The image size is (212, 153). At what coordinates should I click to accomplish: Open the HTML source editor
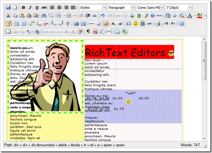159,16
